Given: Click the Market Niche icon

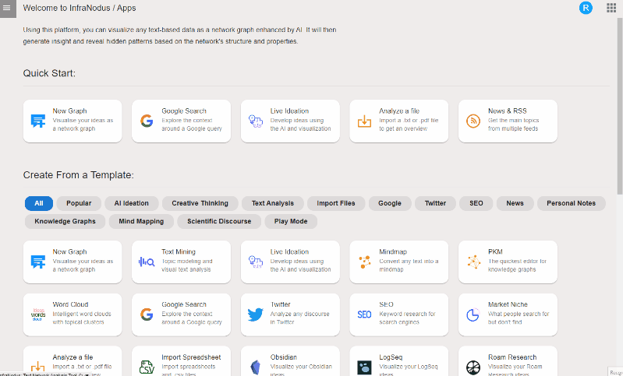Looking at the screenshot, I should [x=473, y=315].
